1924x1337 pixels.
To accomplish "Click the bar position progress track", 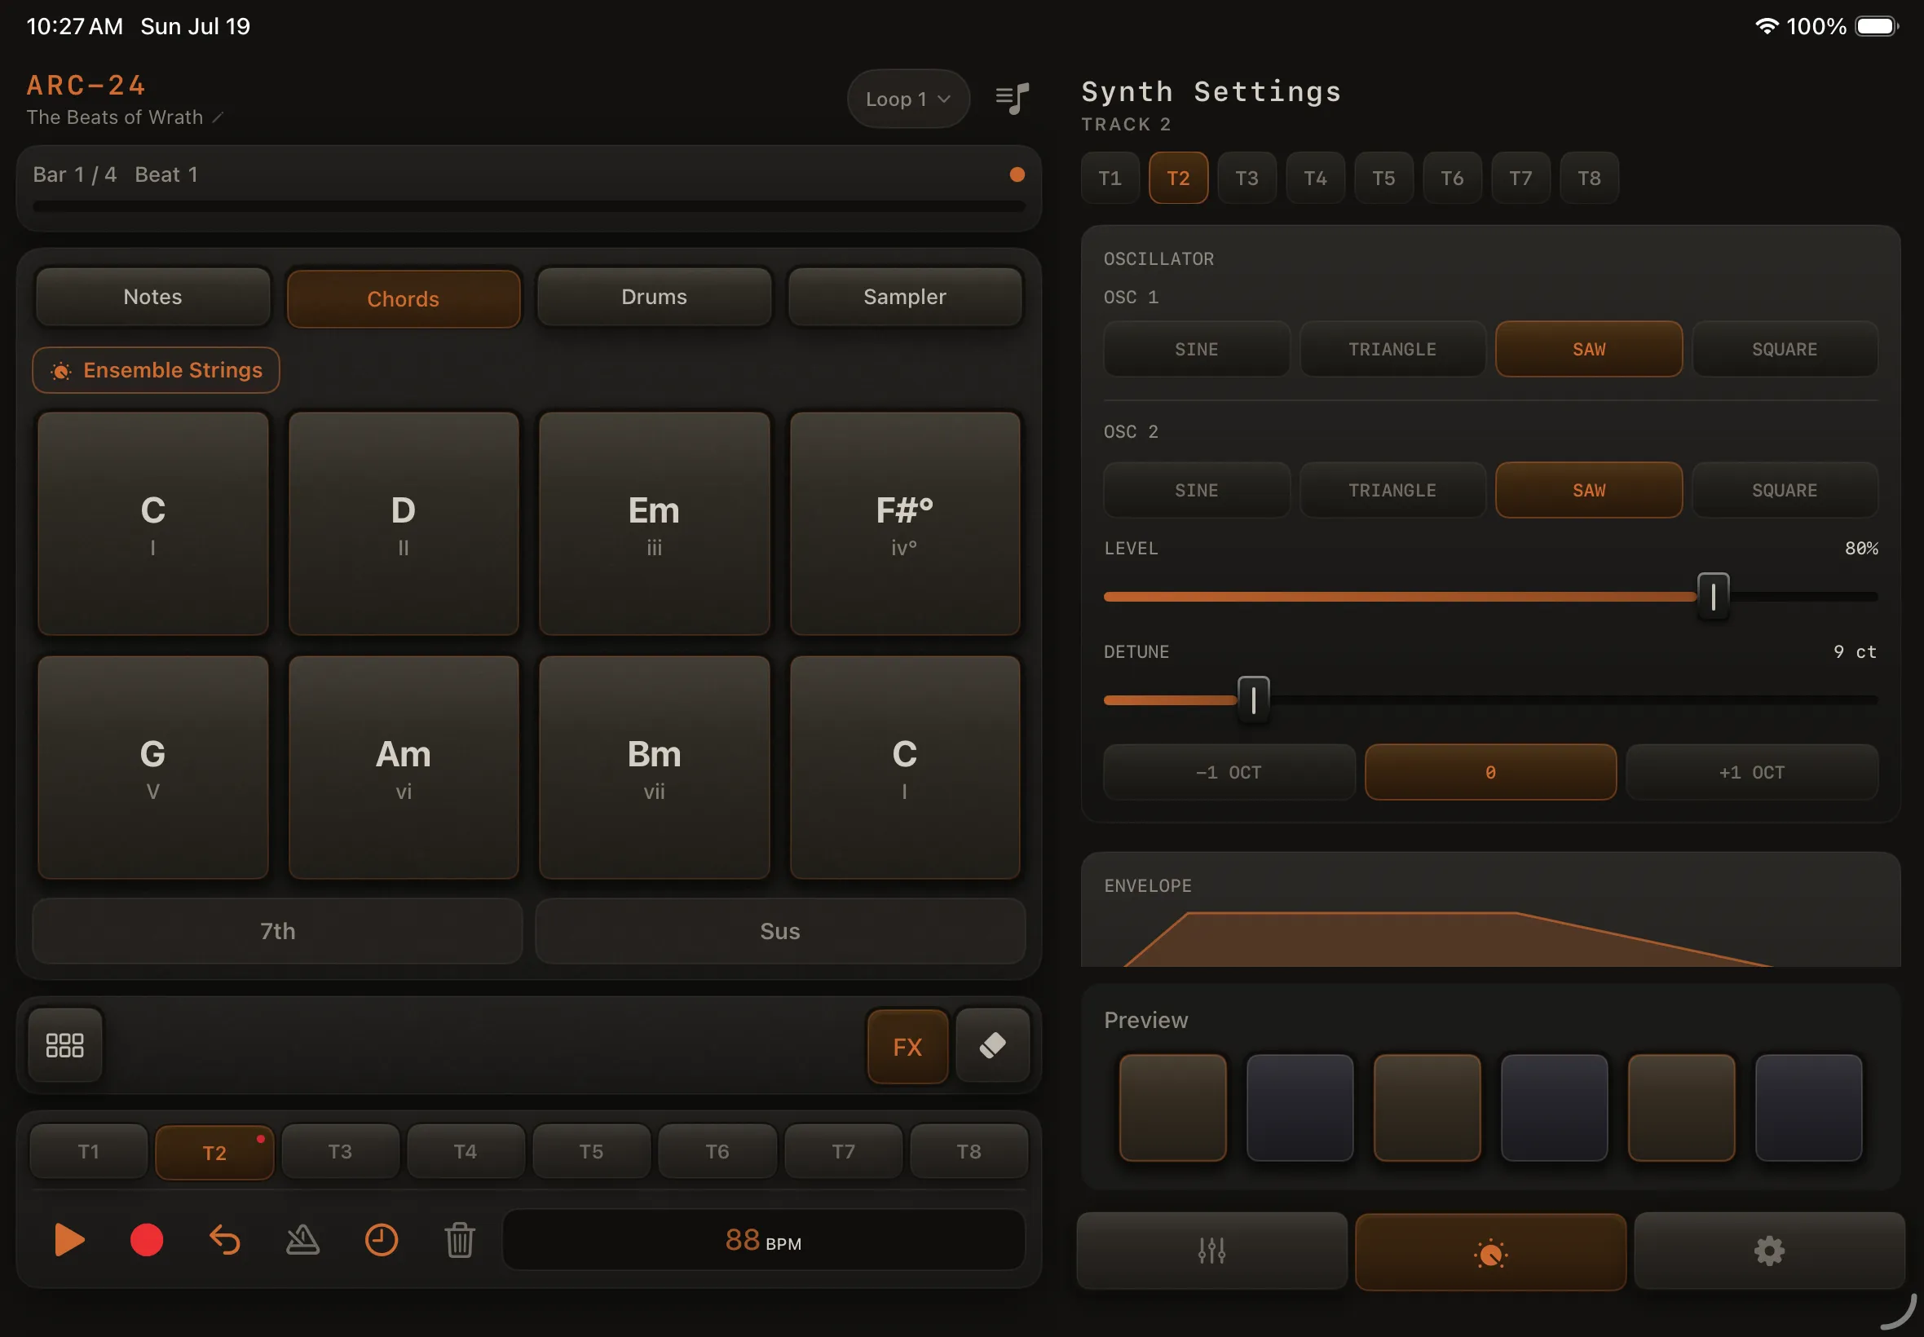I will click(x=528, y=206).
